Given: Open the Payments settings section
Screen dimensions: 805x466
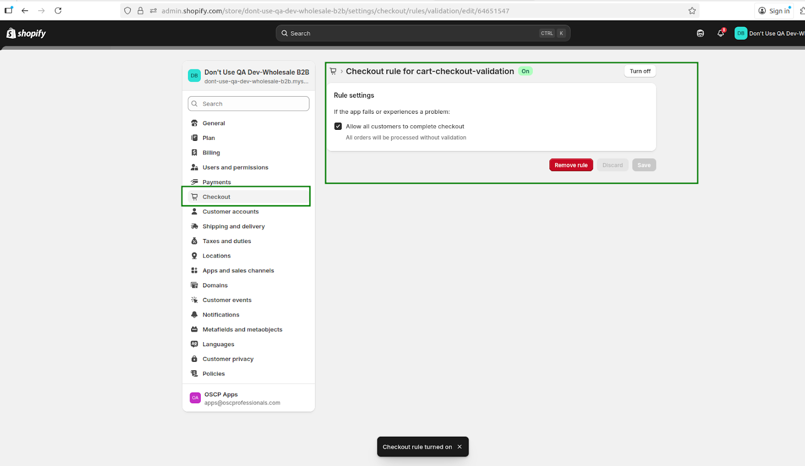Looking at the screenshot, I should pos(216,182).
